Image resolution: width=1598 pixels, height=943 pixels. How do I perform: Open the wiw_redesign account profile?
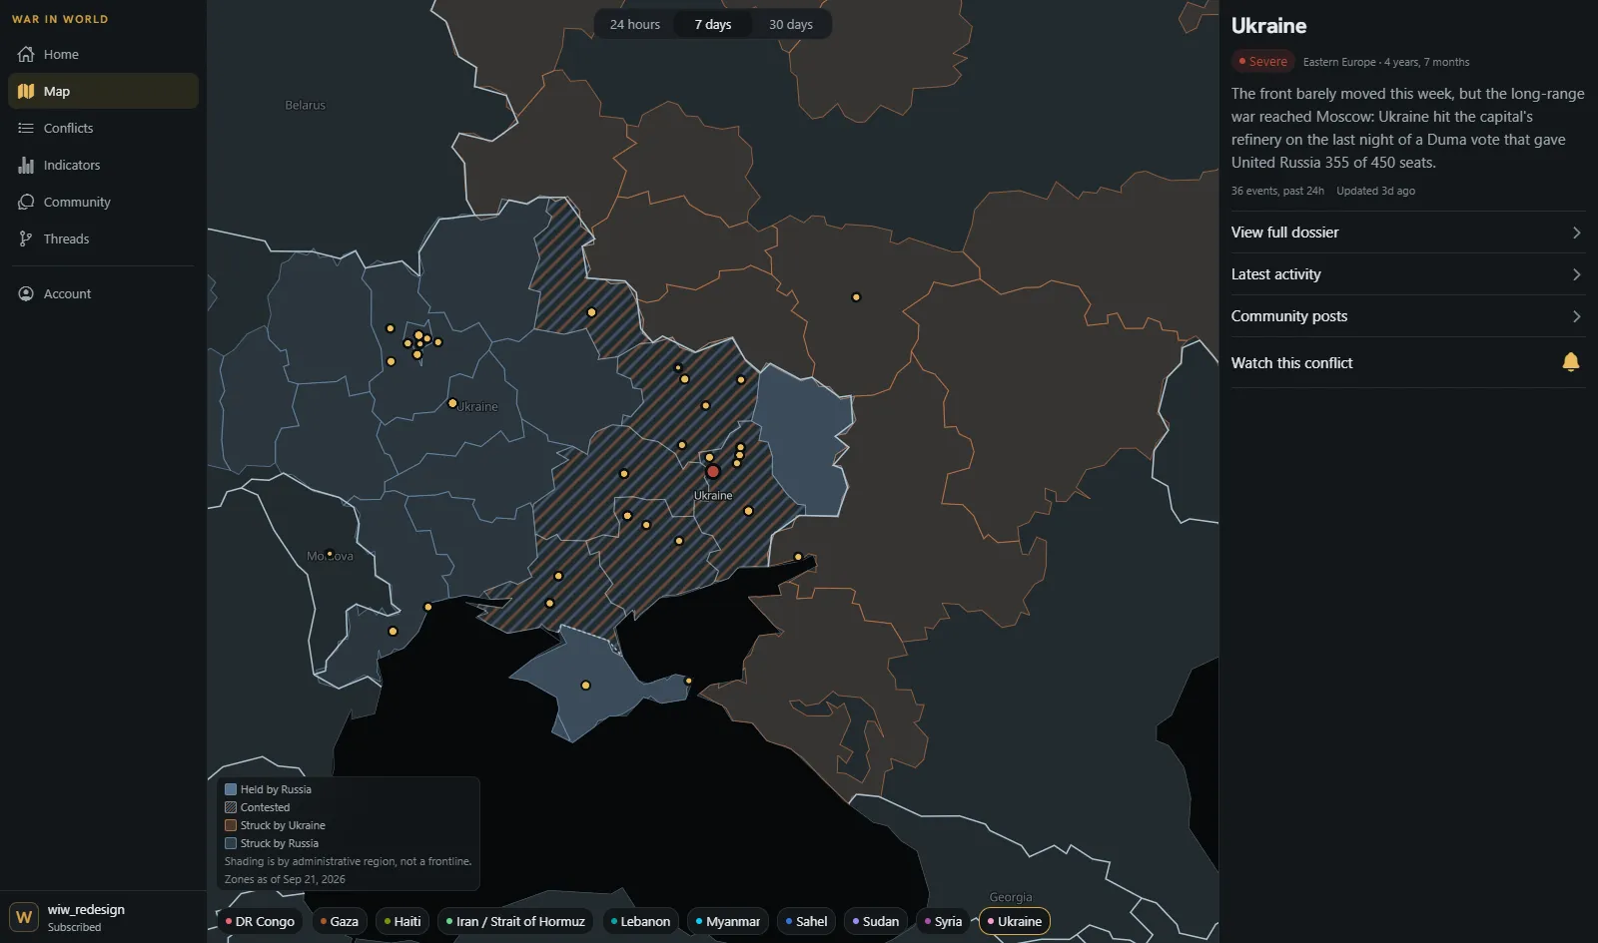(x=103, y=917)
